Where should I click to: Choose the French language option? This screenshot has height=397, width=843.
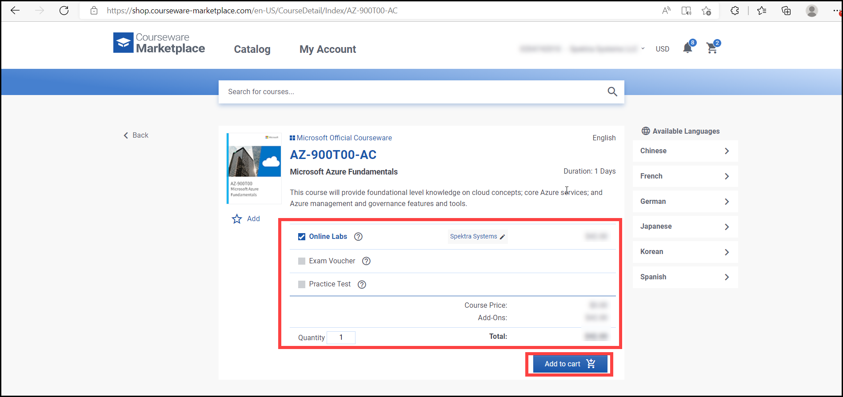coord(685,176)
